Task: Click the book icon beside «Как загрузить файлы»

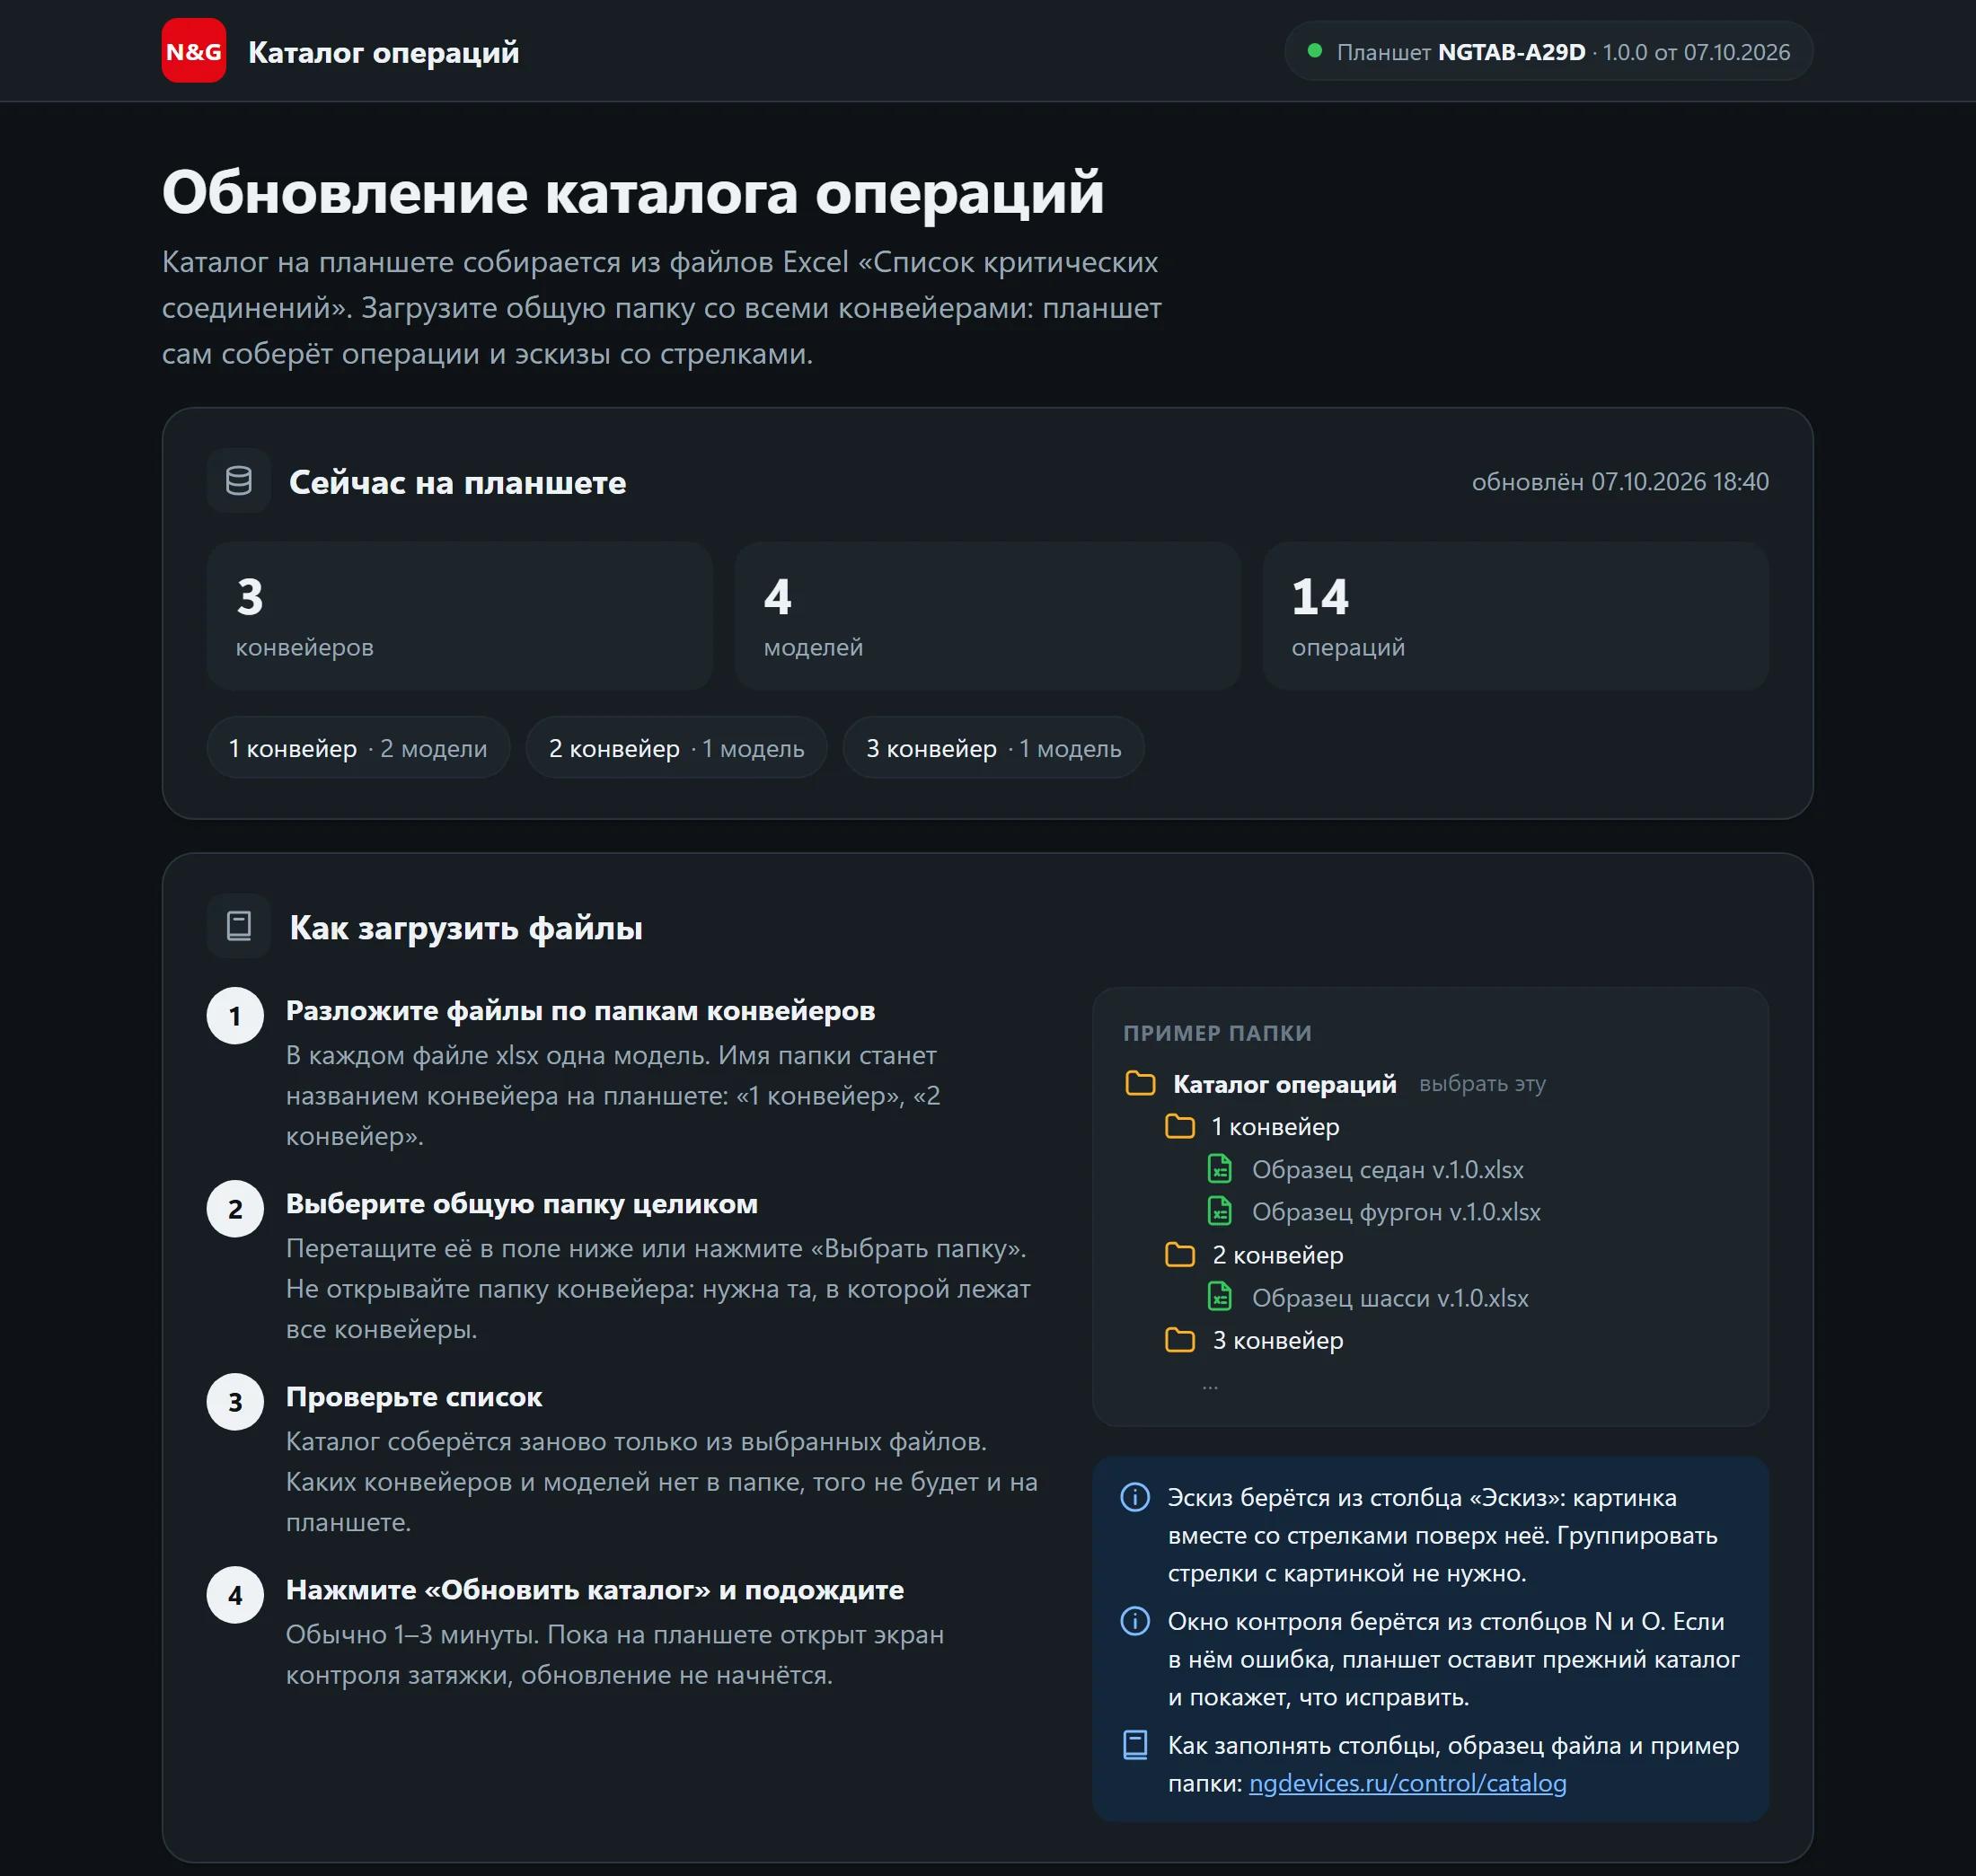Action: coord(239,926)
